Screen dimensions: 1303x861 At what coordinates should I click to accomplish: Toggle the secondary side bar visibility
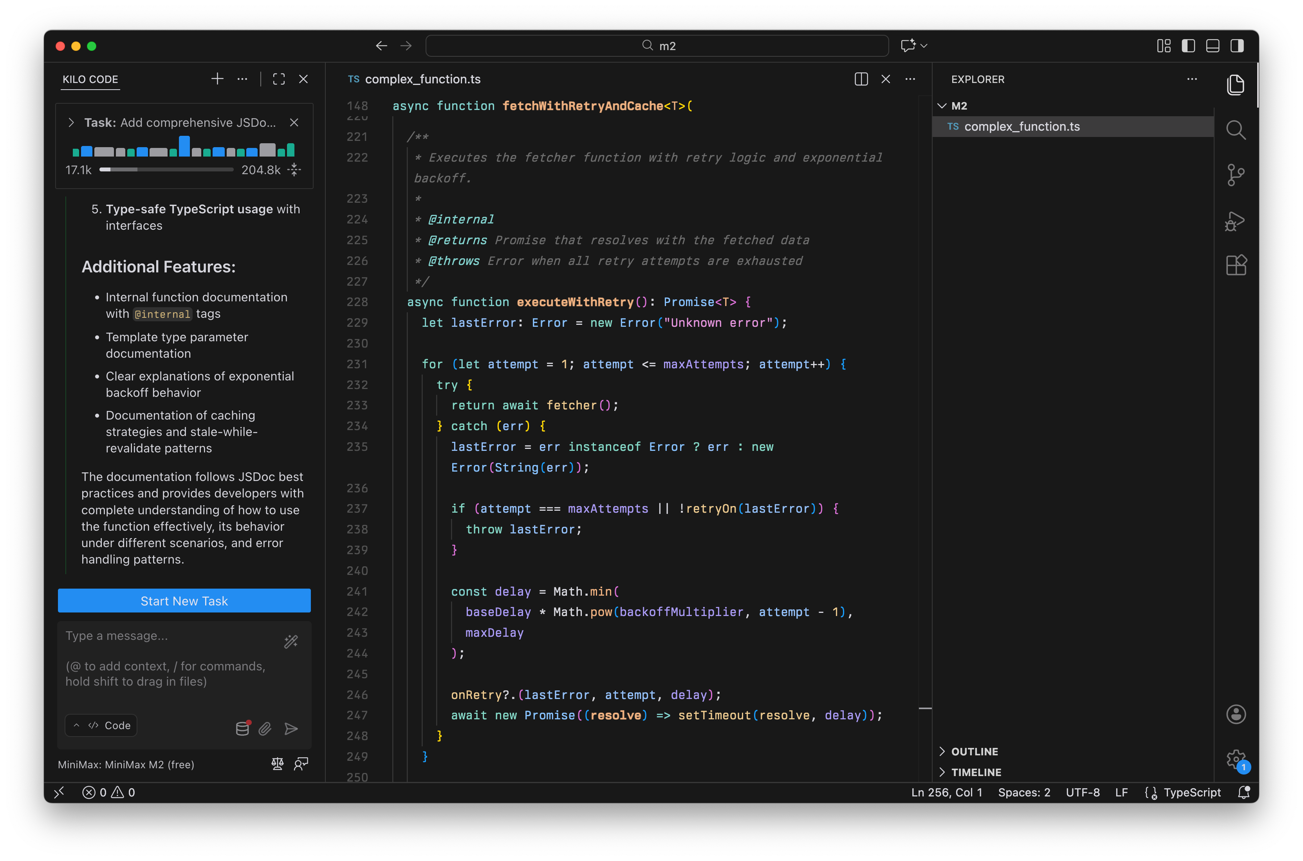click(1236, 46)
